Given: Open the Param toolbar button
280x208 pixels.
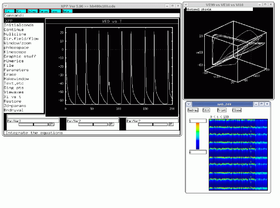Looking at the screenshot, I should pyautogui.click(x=44, y=11).
